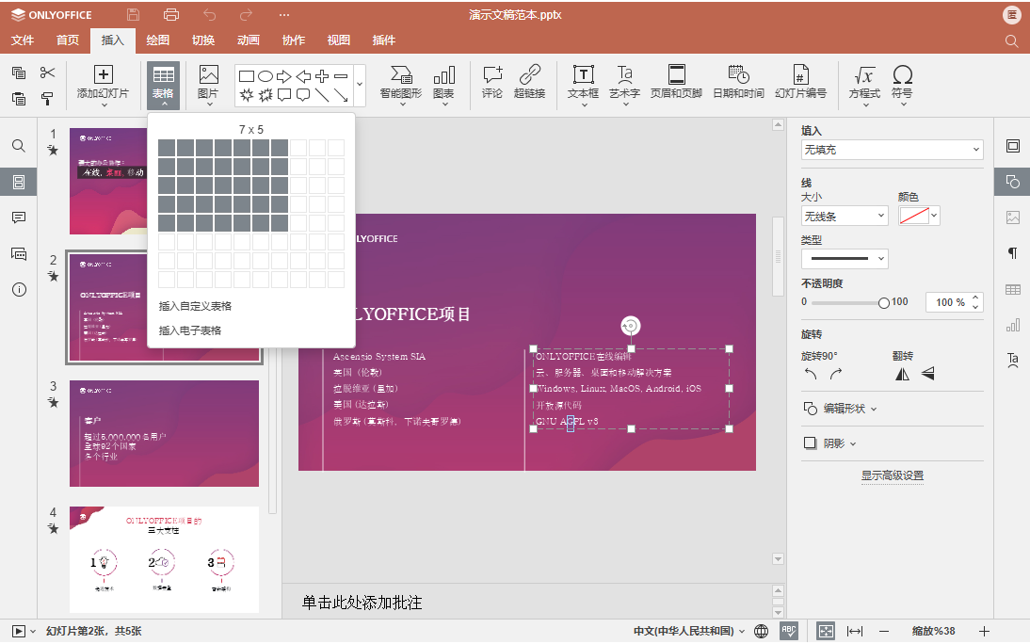Image resolution: width=1030 pixels, height=644 pixels.
Task: Open paragraph settings in right sidebar
Action: pos(1013,253)
